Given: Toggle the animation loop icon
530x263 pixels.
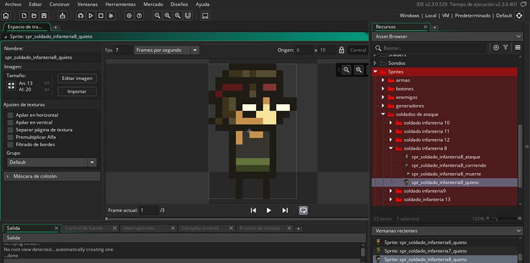Looking at the screenshot, I should 303,210.
